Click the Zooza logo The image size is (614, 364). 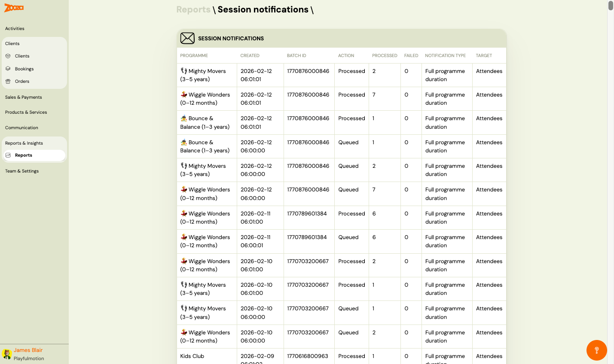tap(13, 7)
